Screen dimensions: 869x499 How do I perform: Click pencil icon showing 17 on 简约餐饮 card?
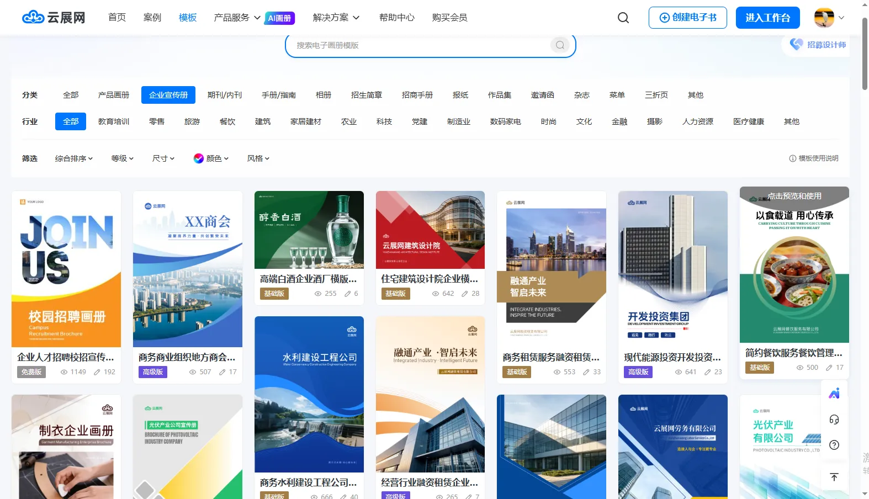[829, 368]
